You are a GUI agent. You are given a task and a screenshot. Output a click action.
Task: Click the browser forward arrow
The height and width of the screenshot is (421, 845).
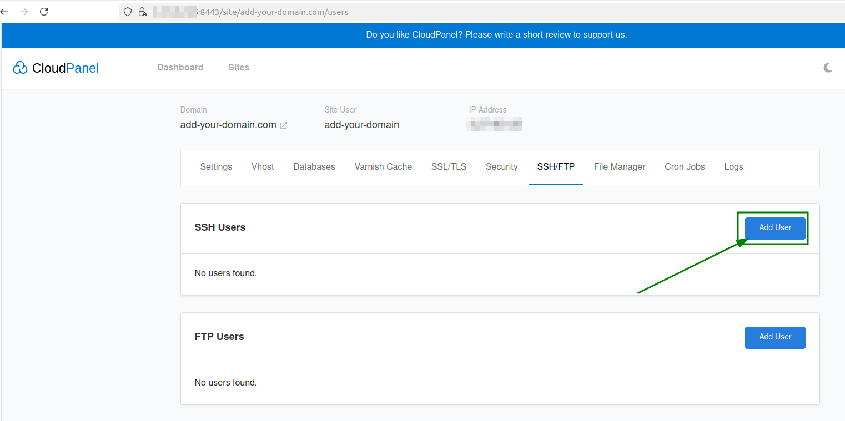tap(24, 12)
